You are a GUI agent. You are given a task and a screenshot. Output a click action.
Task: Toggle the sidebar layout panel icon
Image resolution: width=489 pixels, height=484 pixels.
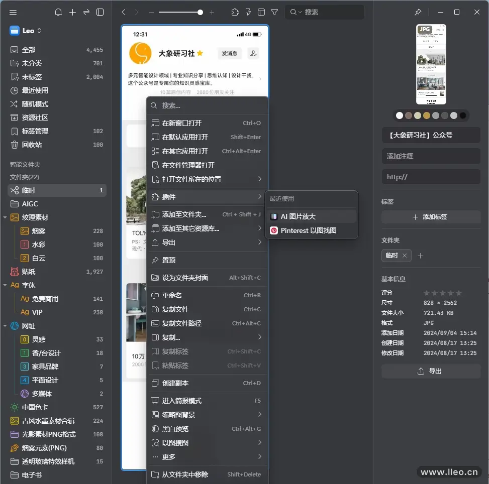click(100, 12)
